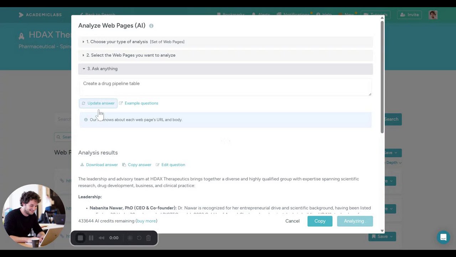This screenshot has width=456, height=257.
Task: Click Download answer link
Action: pos(99,165)
